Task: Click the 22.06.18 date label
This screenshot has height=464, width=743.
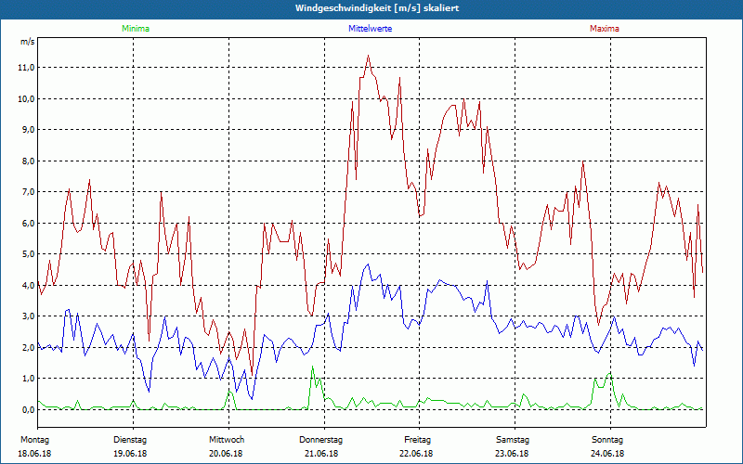Action: (x=416, y=454)
